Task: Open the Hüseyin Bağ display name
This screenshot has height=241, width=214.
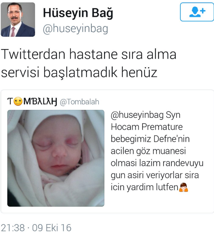Action: click(78, 13)
